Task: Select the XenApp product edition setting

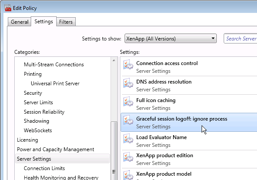Action: (189, 159)
